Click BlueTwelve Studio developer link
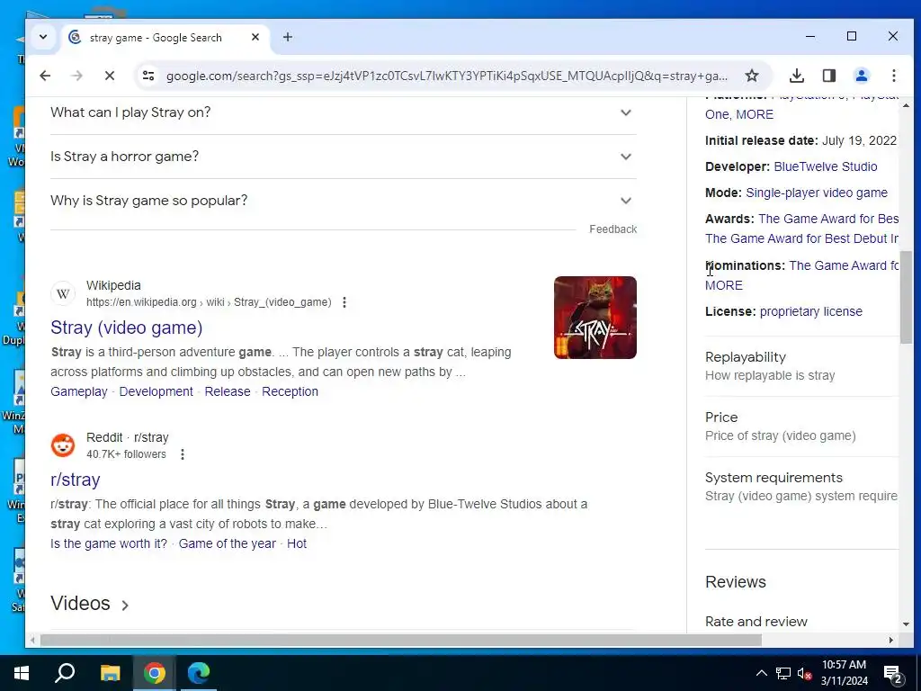This screenshot has height=691, width=921. pyautogui.click(x=826, y=166)
